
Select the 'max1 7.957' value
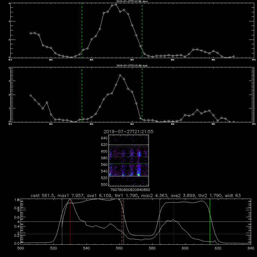tap(71, 196)
